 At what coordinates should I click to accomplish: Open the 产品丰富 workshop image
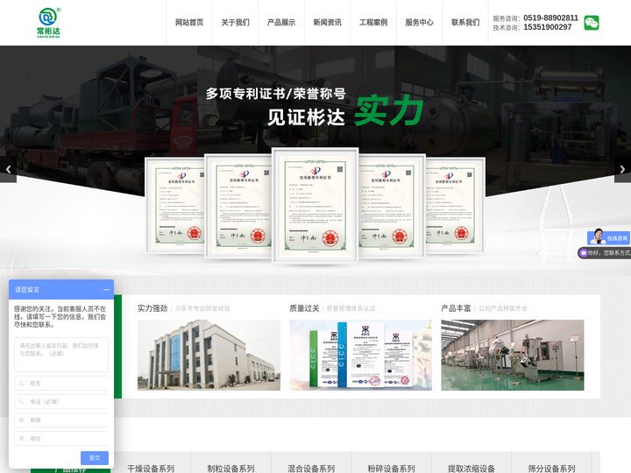pyautogui.click(x=513, y=355)
